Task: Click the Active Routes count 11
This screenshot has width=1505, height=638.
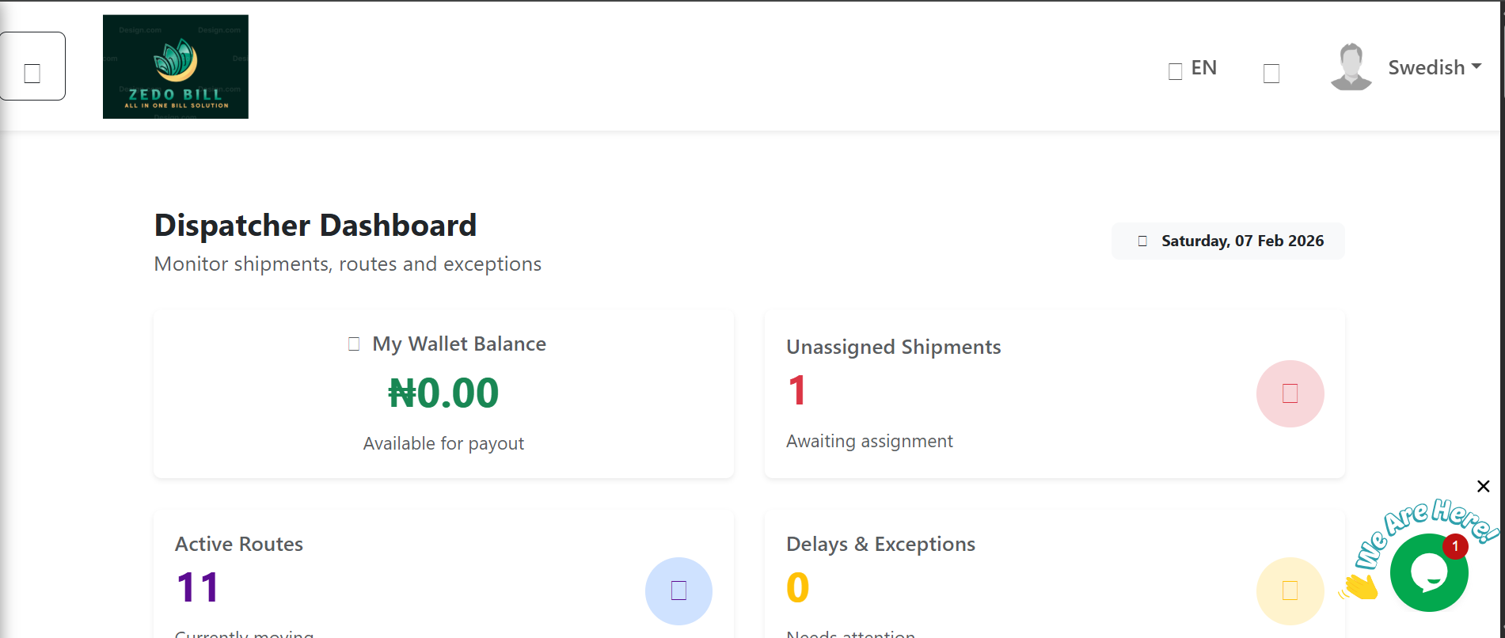Action: (197, 587)
